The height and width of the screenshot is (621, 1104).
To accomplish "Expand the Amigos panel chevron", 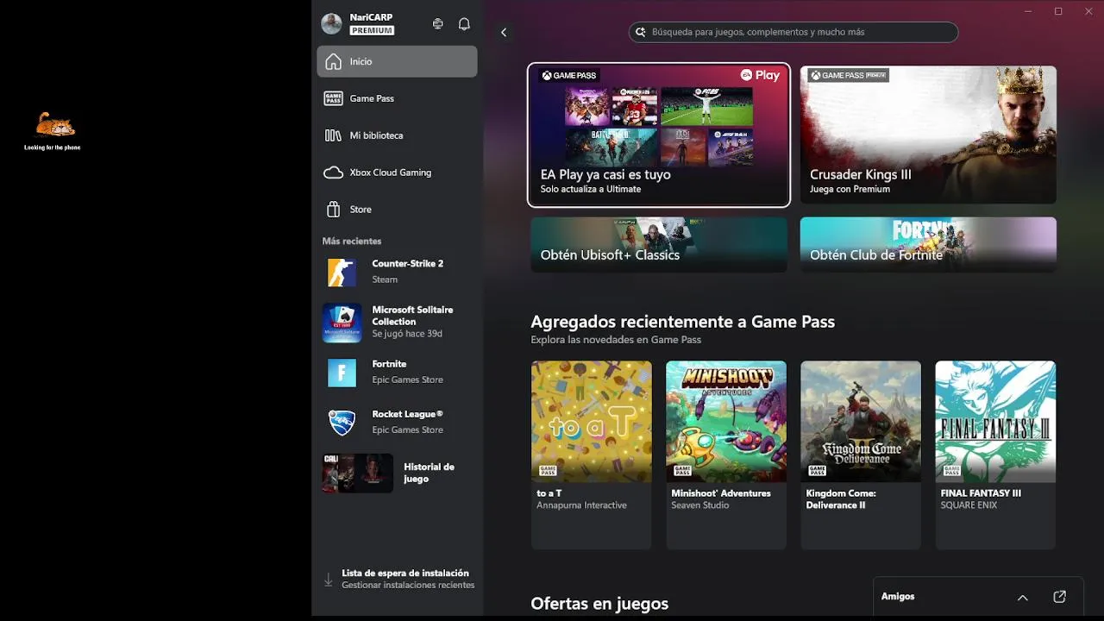I will (x=1022, y=597).
